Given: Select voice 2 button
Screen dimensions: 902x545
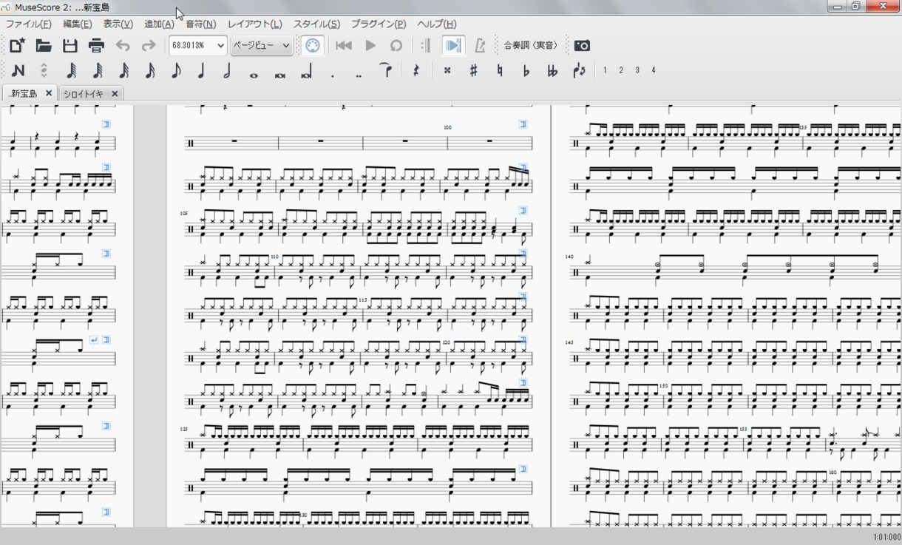Looking at the screenshot, I should coord(621,70).
